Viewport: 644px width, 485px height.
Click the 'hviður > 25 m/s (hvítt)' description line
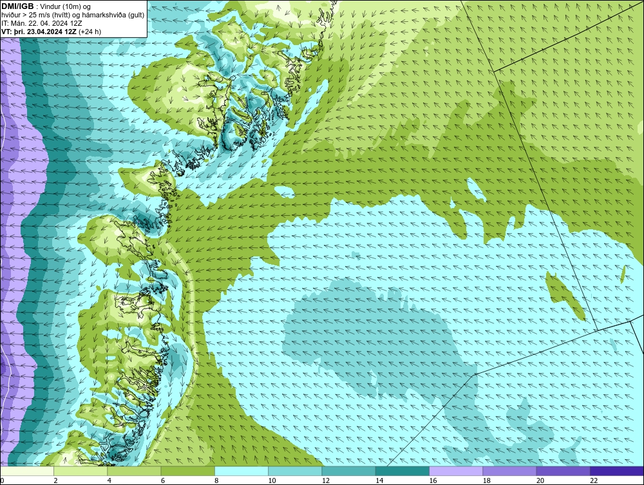(73, 15)
